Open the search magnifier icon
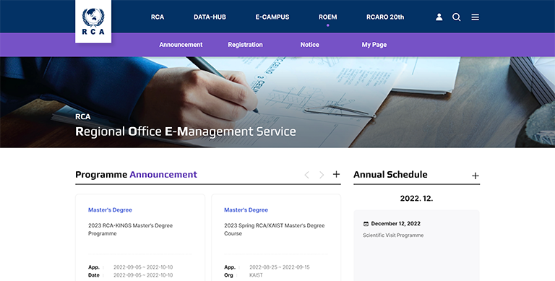 pos(457,17)
